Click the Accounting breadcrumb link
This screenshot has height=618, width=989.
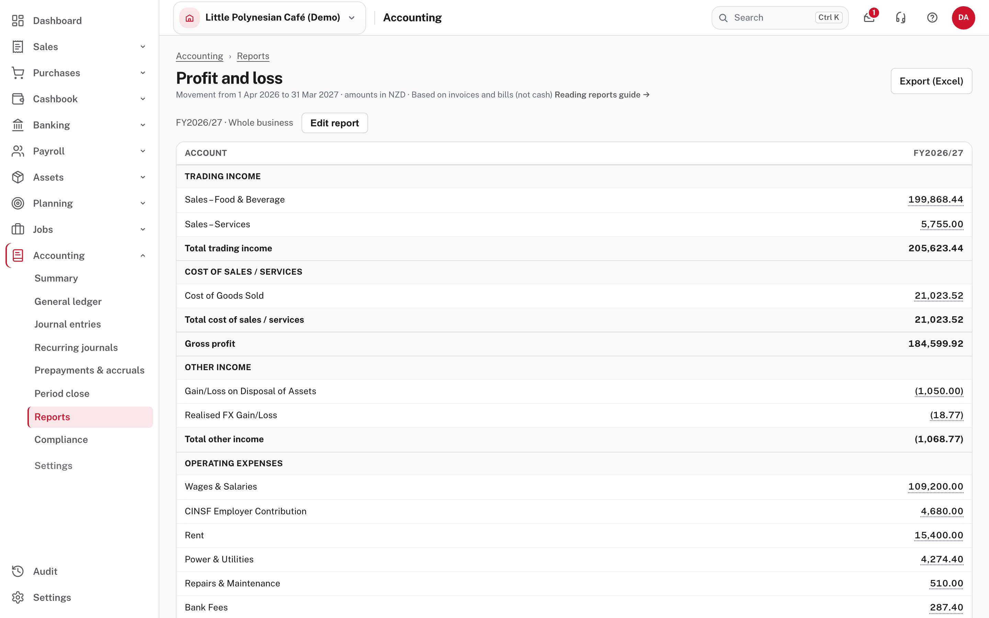[200, 56]
